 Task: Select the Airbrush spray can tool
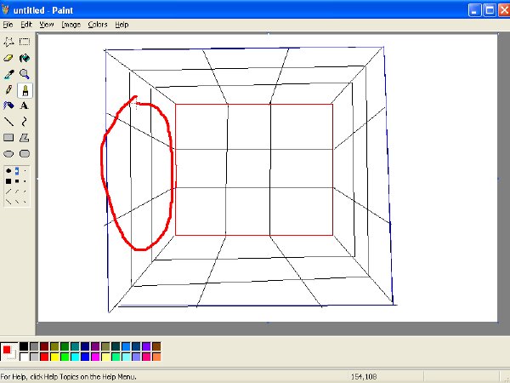click(x=8, y=106)
